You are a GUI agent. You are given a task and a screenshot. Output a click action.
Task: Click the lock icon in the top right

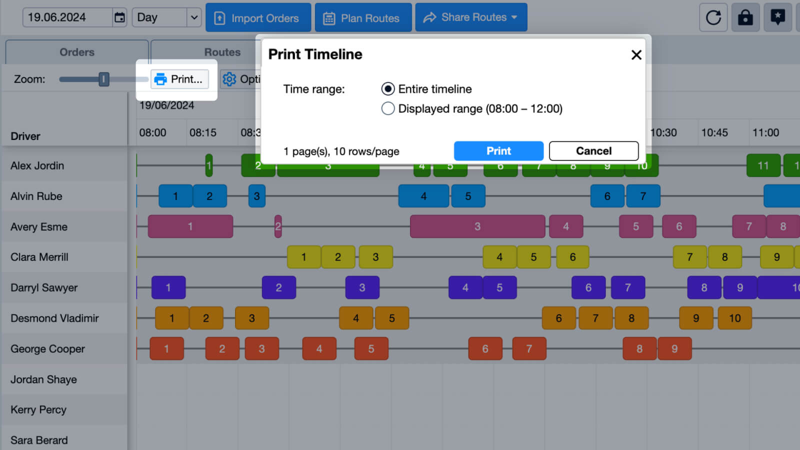[745, 17]
